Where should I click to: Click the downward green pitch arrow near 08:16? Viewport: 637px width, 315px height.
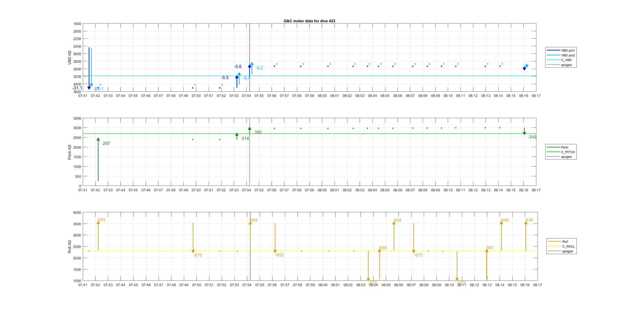point(524,132)
